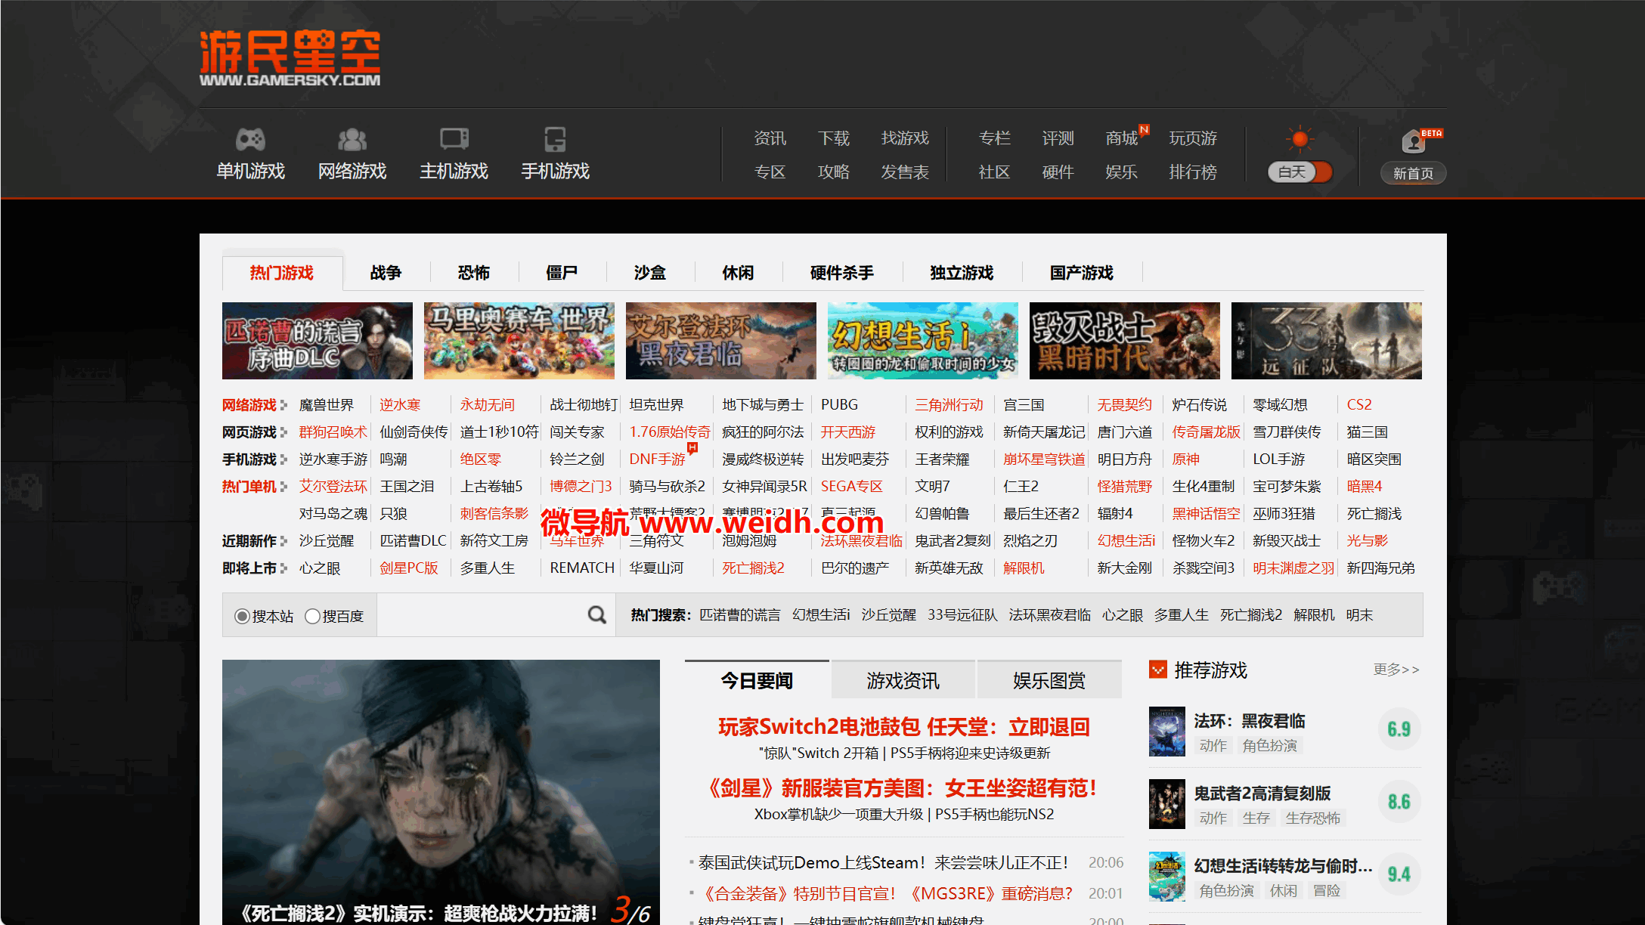Click the sun day-mode icon
The height and width of the screenshot is (925, 1645).
click(1300, 139)
